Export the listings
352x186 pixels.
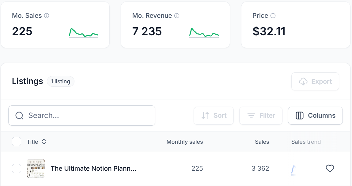(315, 81)
